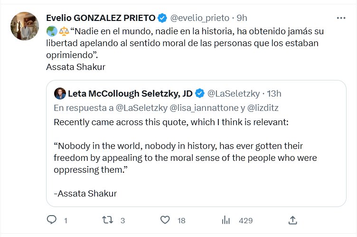
Task: Click Leta McCollough Seletzky, JD name
Action: (130, 93)
